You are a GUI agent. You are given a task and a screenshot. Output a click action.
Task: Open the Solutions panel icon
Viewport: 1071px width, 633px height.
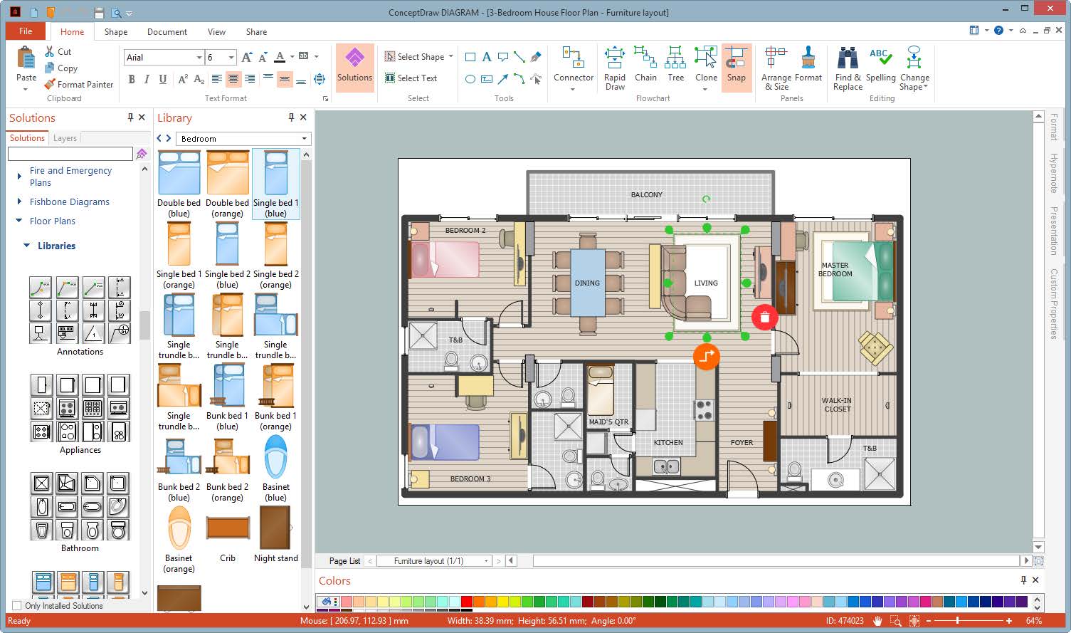point(354,68)
